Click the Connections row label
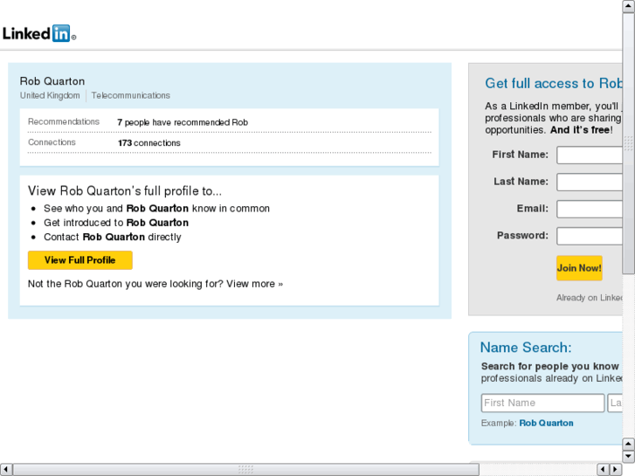This screenshot has height=476, width=635. pos(52,142)
